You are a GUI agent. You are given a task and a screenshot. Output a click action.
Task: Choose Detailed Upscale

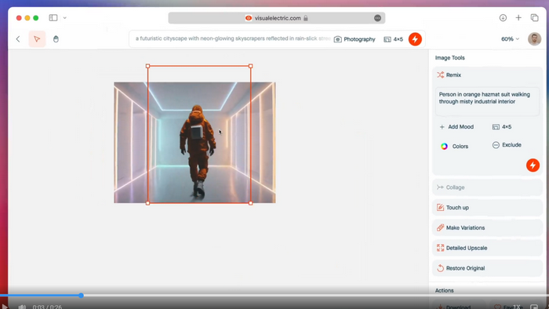tap(487, 248)
